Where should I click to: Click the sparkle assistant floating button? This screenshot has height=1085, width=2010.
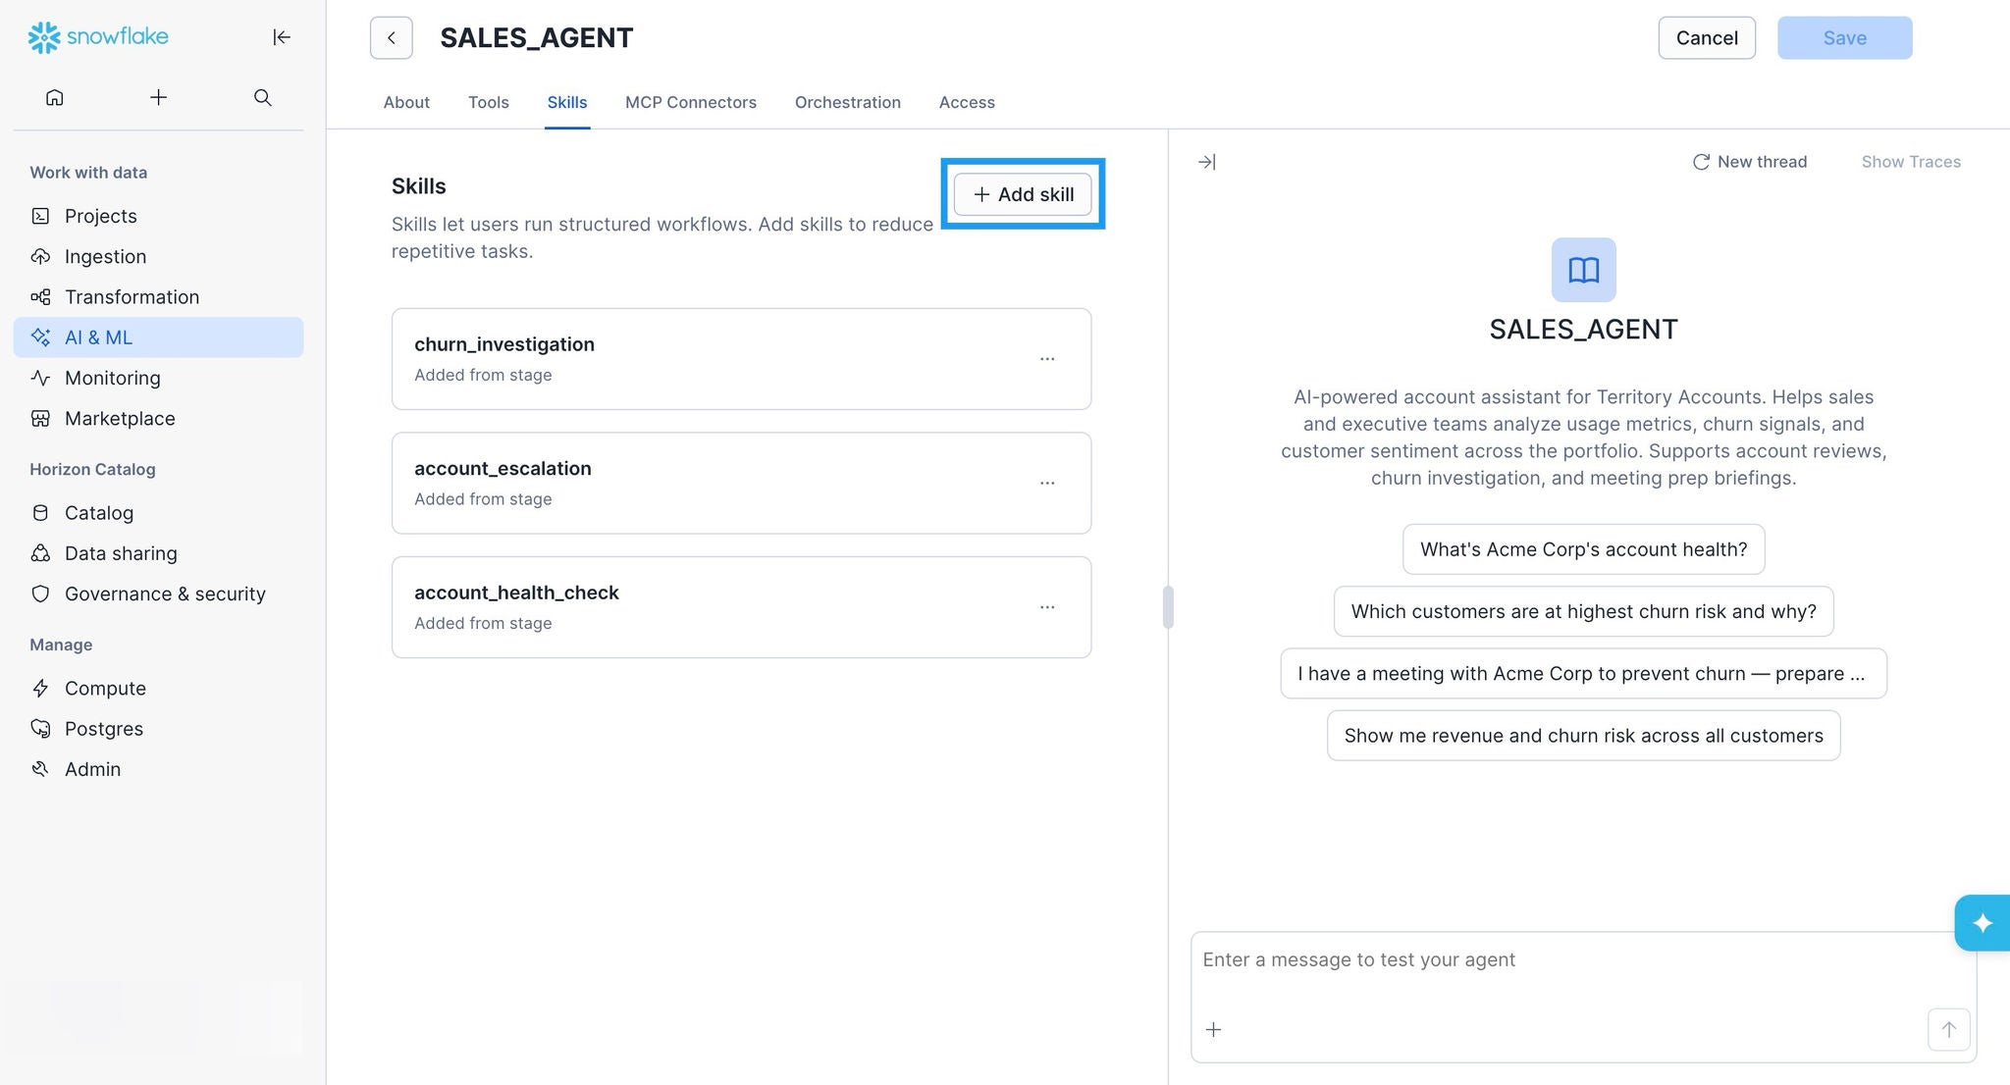(x=1982, y=922)
